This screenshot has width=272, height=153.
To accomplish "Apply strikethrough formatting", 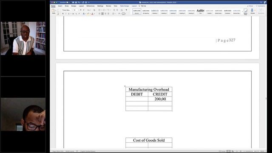I will pyautogui.click(x=73, y=14).
